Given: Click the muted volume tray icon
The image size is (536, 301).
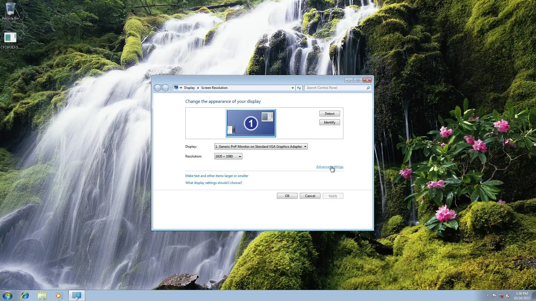Looking at the screenshot, I should [x=508, y=296].
